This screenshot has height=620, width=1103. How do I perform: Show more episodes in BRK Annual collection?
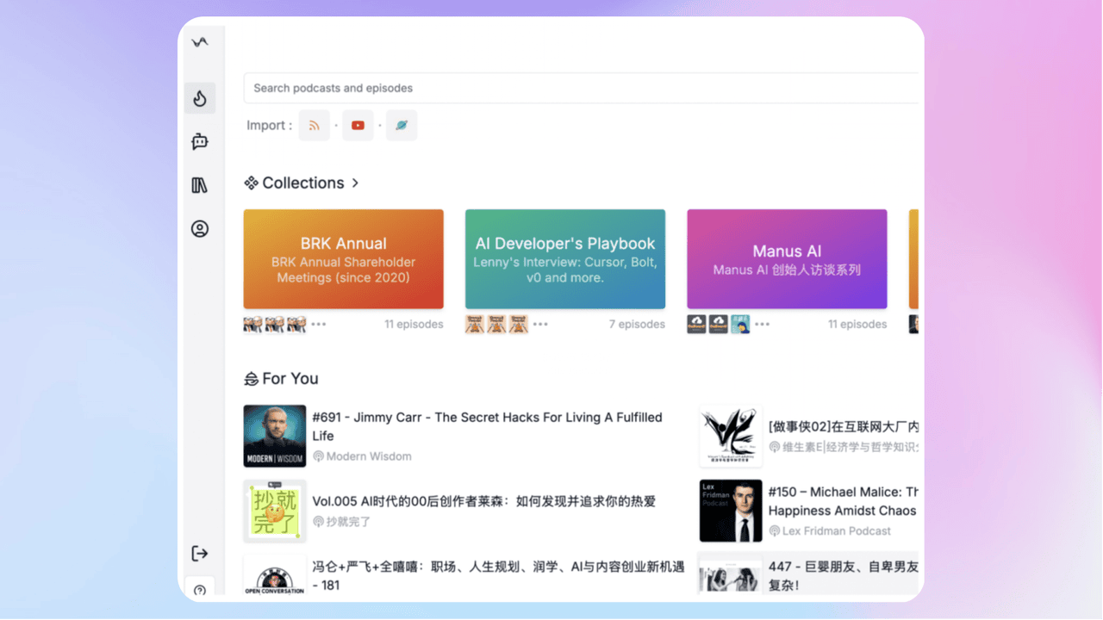(x=319, y=325)
